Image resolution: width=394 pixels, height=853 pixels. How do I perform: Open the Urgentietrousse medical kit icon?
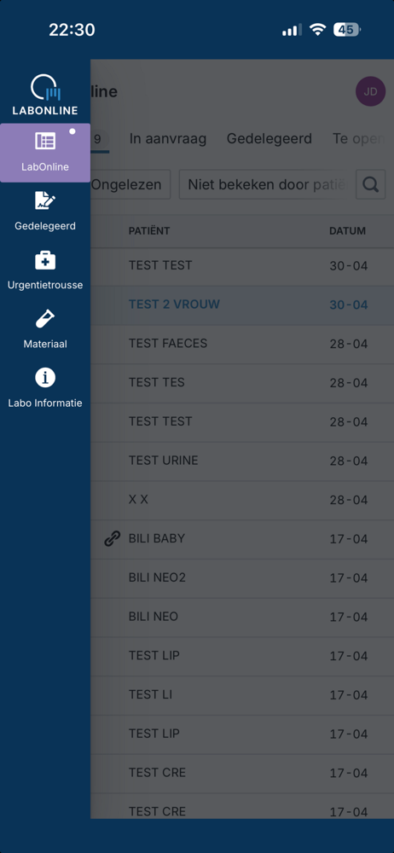tap(45, 260)
